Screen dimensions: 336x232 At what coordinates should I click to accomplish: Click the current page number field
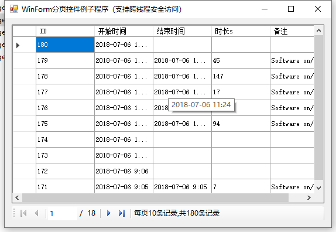[x=63, y=213]
